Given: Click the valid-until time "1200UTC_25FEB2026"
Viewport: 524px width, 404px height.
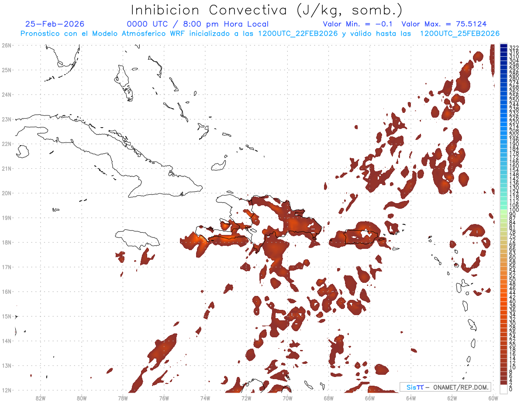Looking at the screenshot, I should (x=460, y=34).
